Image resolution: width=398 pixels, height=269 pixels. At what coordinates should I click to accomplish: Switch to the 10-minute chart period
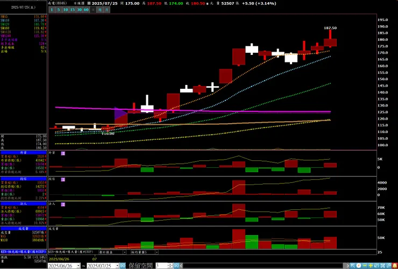click(x=66, y=10)
